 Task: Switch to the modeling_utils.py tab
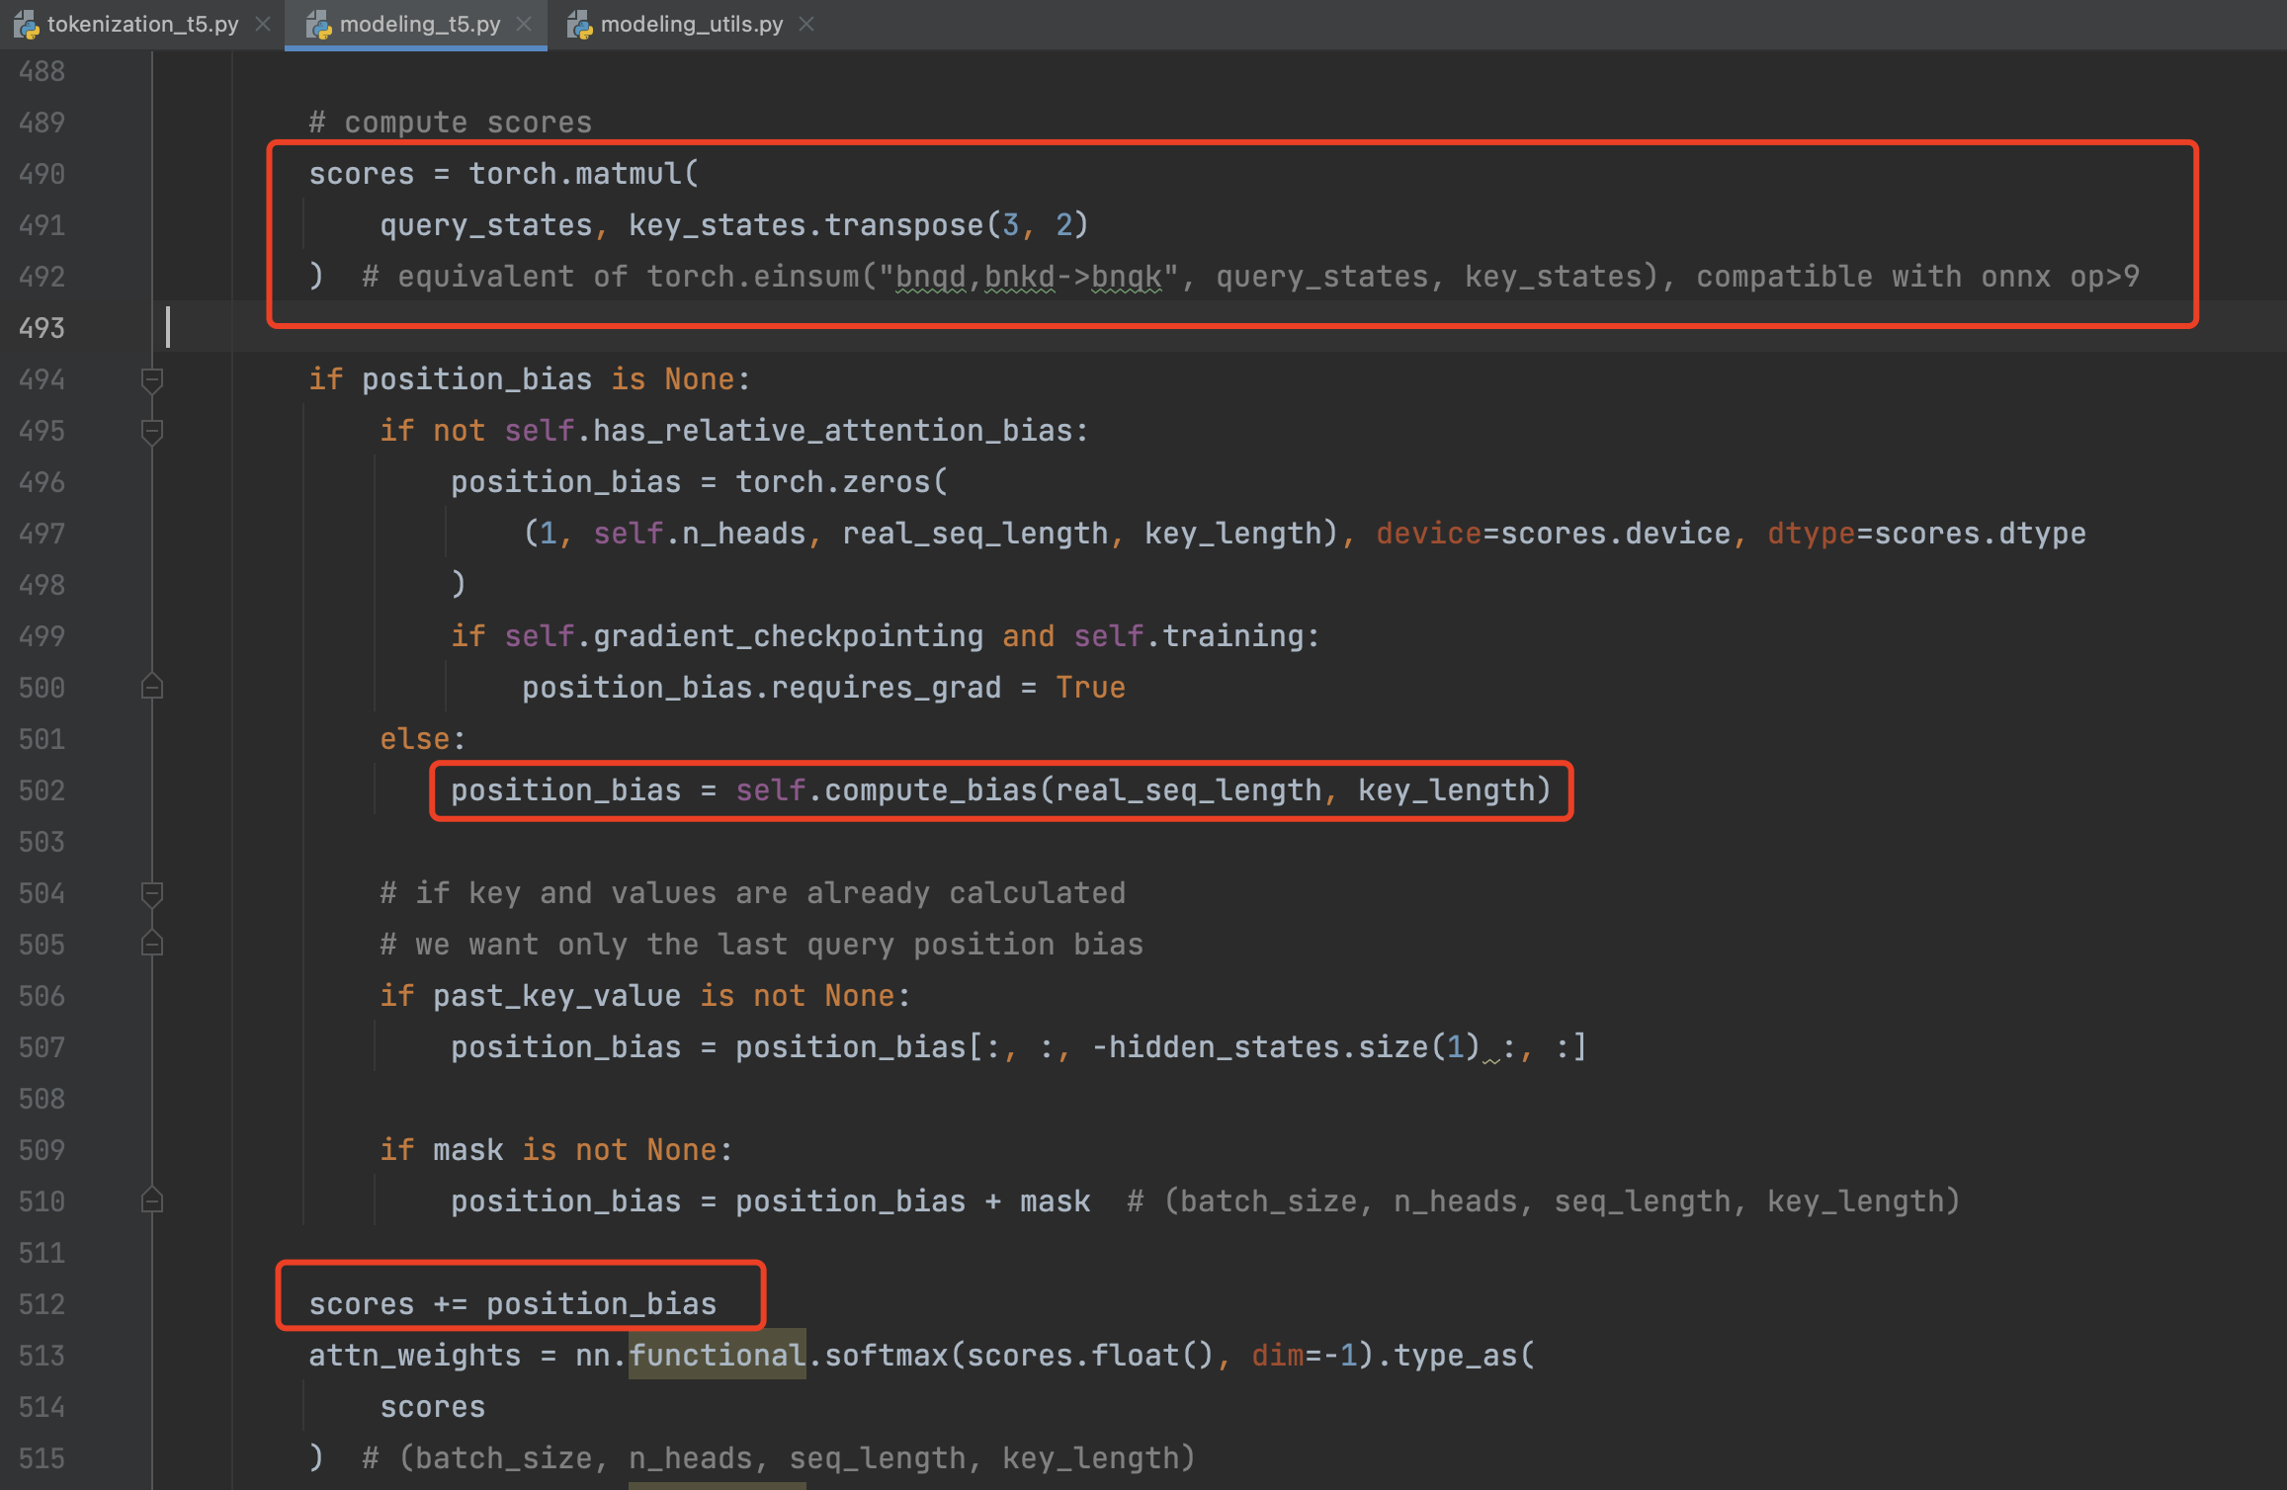[x=691, y=24]
